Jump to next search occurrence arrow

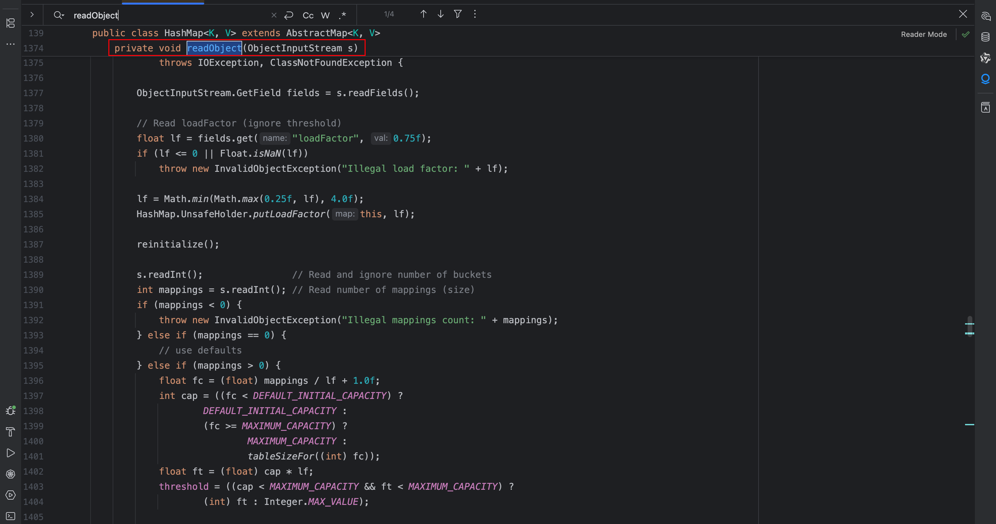(x=440, y=14)
